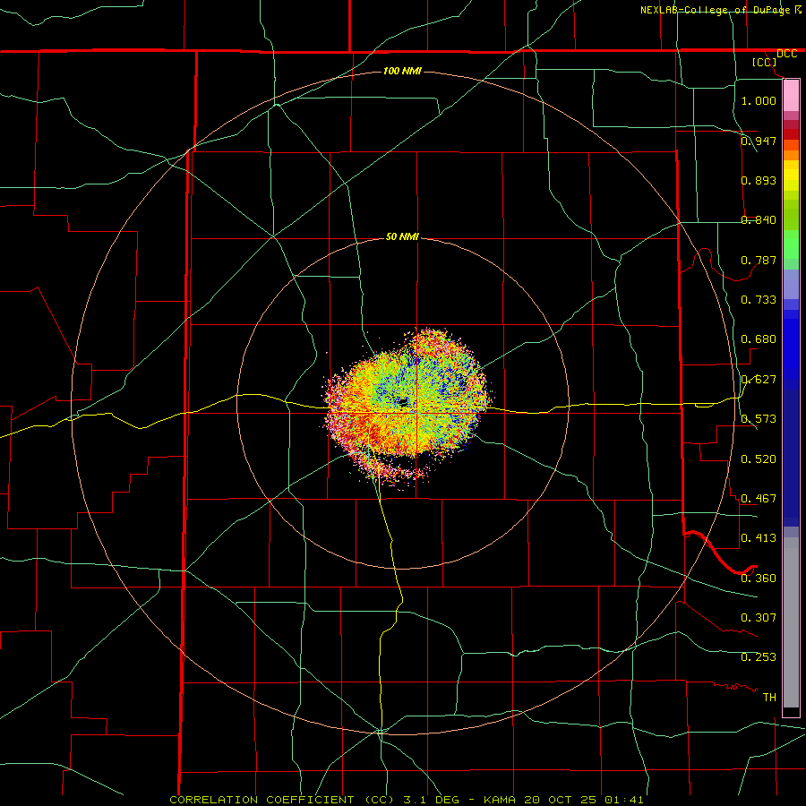Select the 0.520 legend value

click(759, 459)
